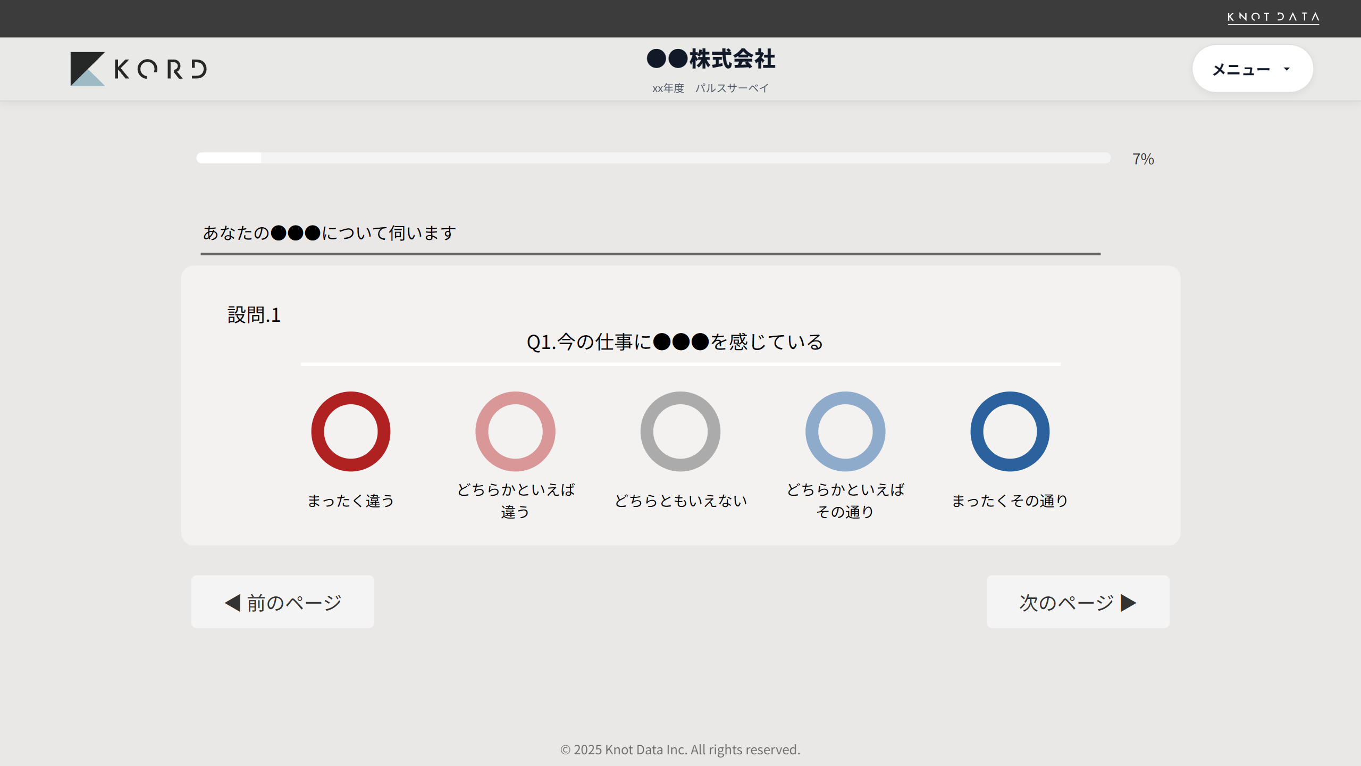Select the pink どちらかといえば違う option
Screen dimensions: 1361x766
click(515, 431)
